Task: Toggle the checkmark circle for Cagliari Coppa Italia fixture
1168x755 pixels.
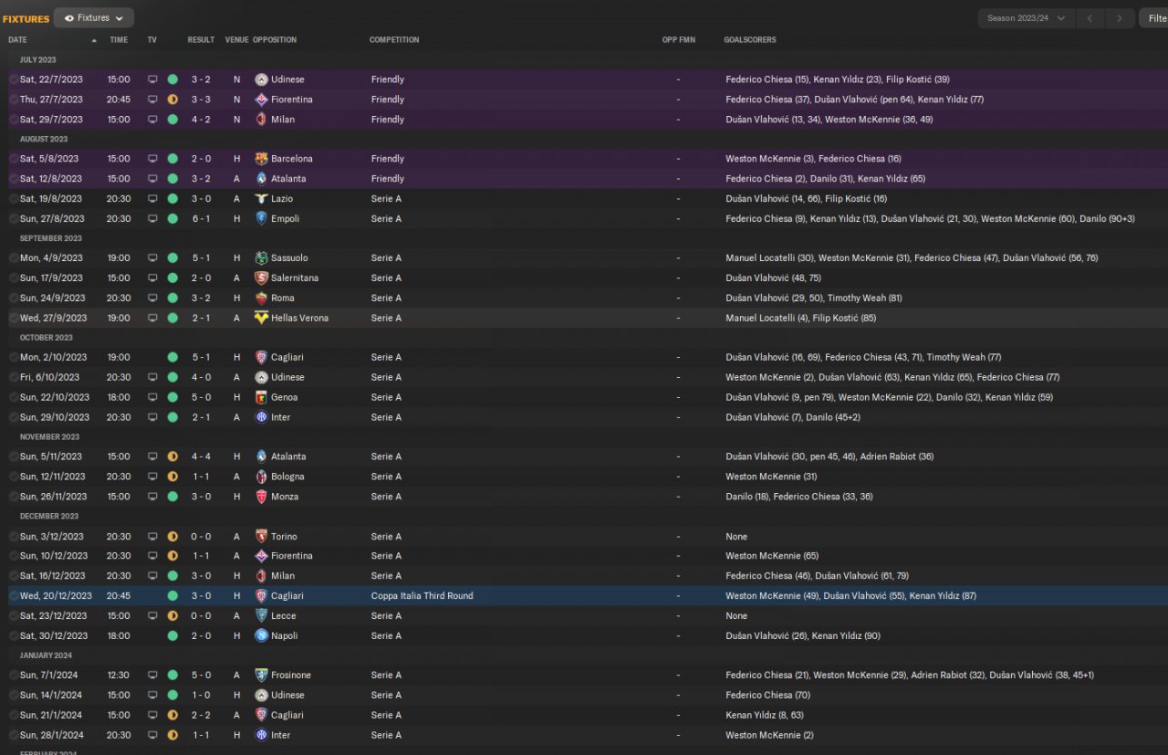Action: tap(14, 596)
